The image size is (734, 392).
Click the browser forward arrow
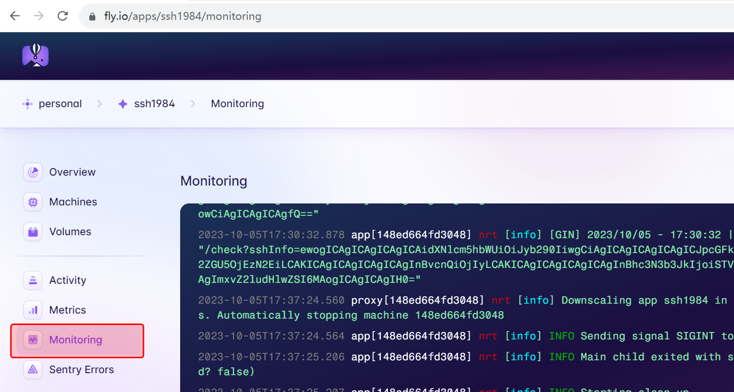click(x=39, y=16)
